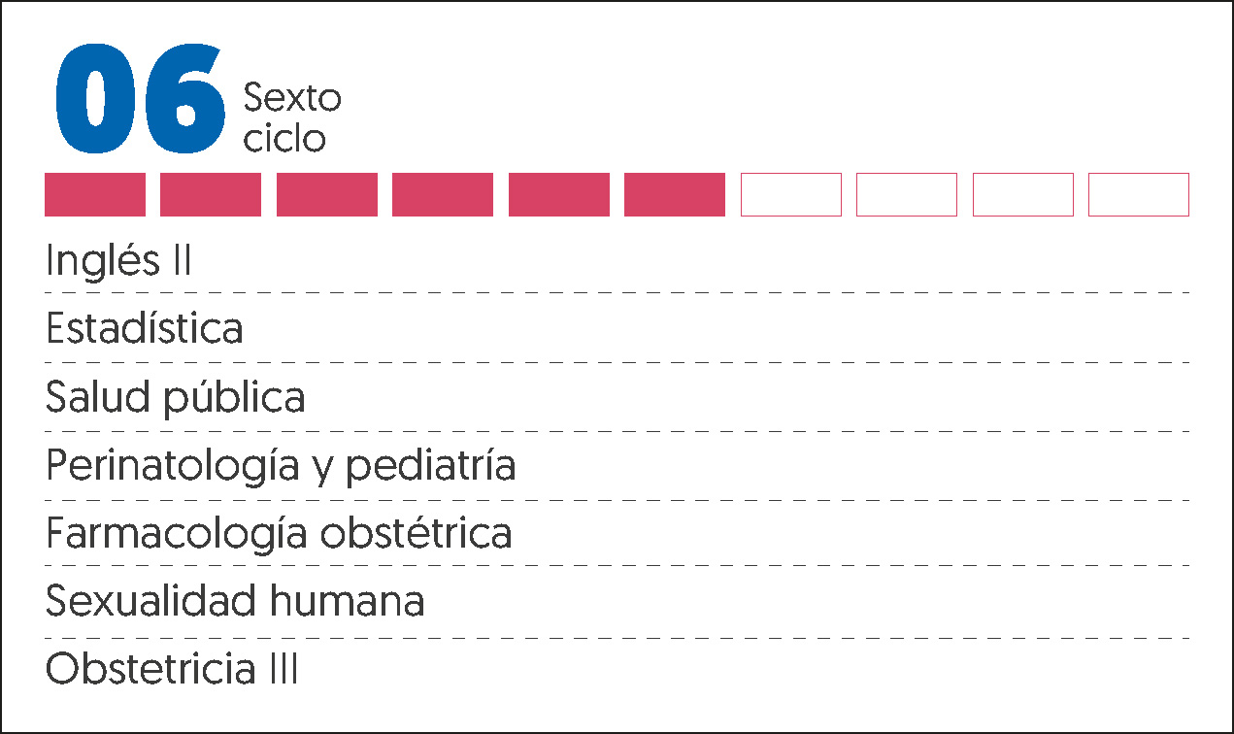Click the first filled pink progress block
The image size is (1234, 734).
[95, 194]
